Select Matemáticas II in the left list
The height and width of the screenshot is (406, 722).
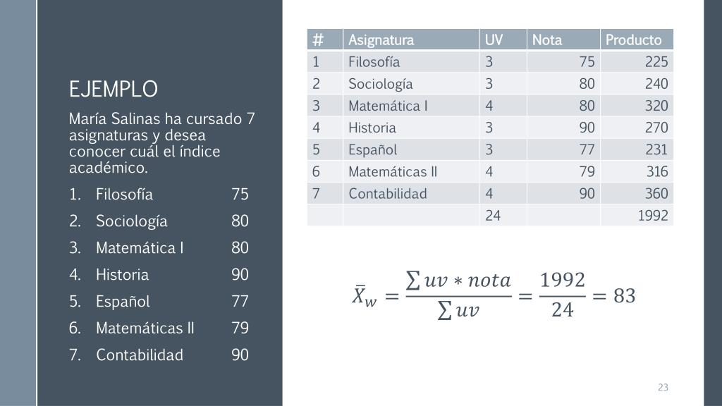[145, 328]
